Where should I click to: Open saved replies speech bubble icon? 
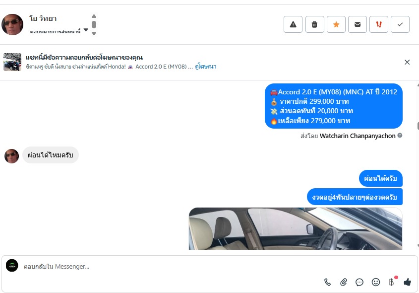(x=359, y=282)
